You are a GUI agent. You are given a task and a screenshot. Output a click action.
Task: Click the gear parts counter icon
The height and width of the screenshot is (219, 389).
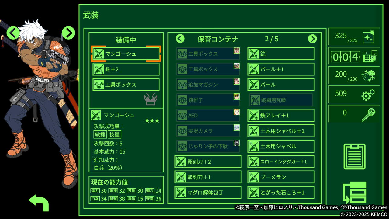click(368, 95)
